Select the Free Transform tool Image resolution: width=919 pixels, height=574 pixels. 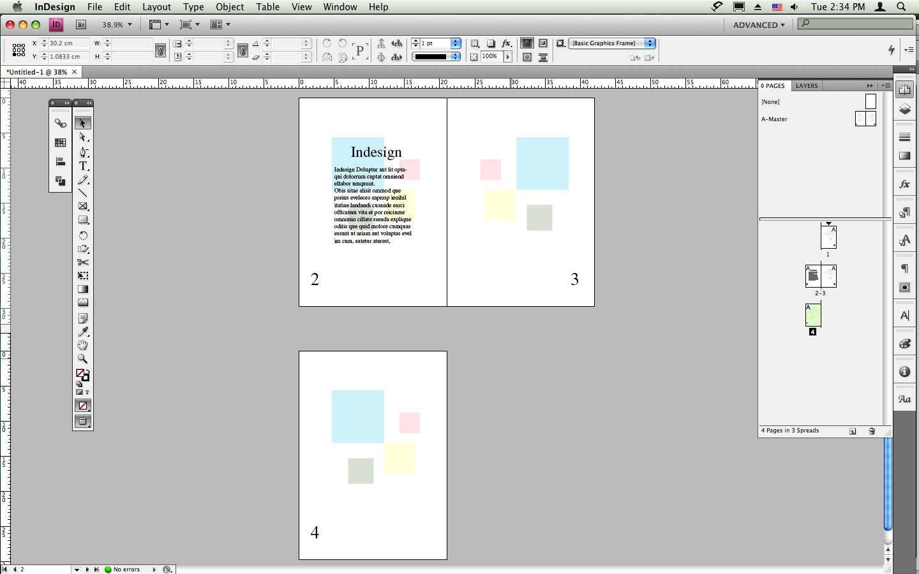point(83,276)
